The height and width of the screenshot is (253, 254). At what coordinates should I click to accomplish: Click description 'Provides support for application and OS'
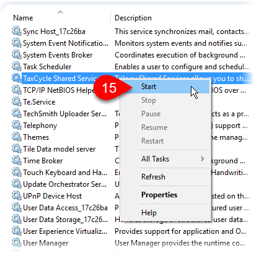click(x=181, y=231)
